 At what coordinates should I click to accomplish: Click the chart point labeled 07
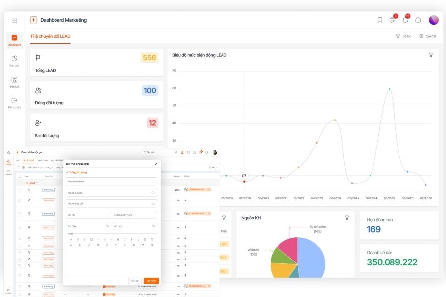[244, 181]
